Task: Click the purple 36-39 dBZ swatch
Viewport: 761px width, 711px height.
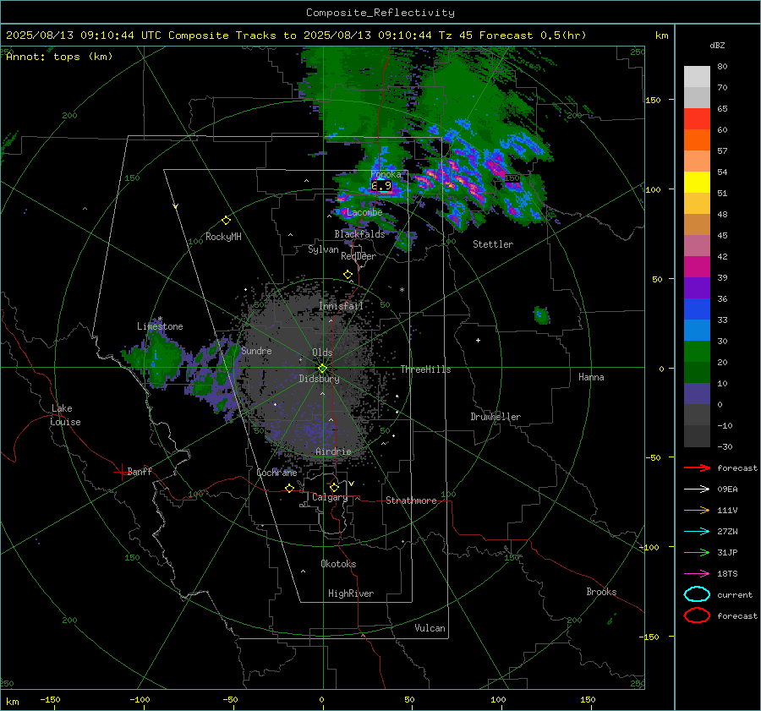Action: 697,288
